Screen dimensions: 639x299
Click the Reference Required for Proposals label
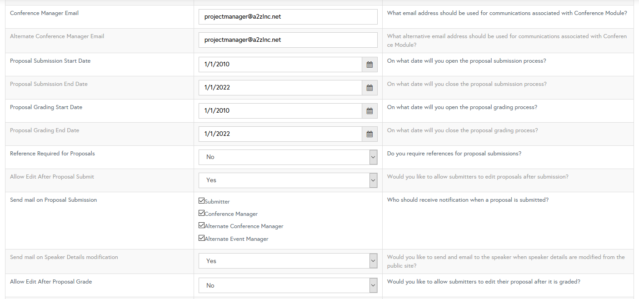point(52,154)
